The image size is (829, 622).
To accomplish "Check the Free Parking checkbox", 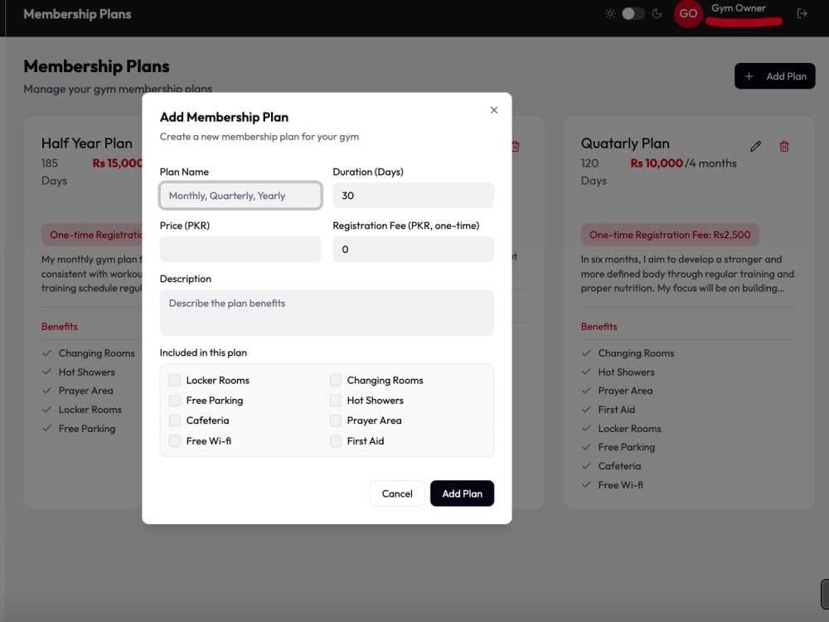I will [x=174, y=401].
